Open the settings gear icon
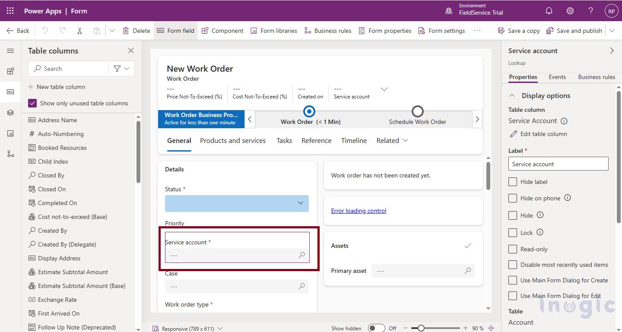This screenshot has width=622, height=332. (x=570, y=11)
